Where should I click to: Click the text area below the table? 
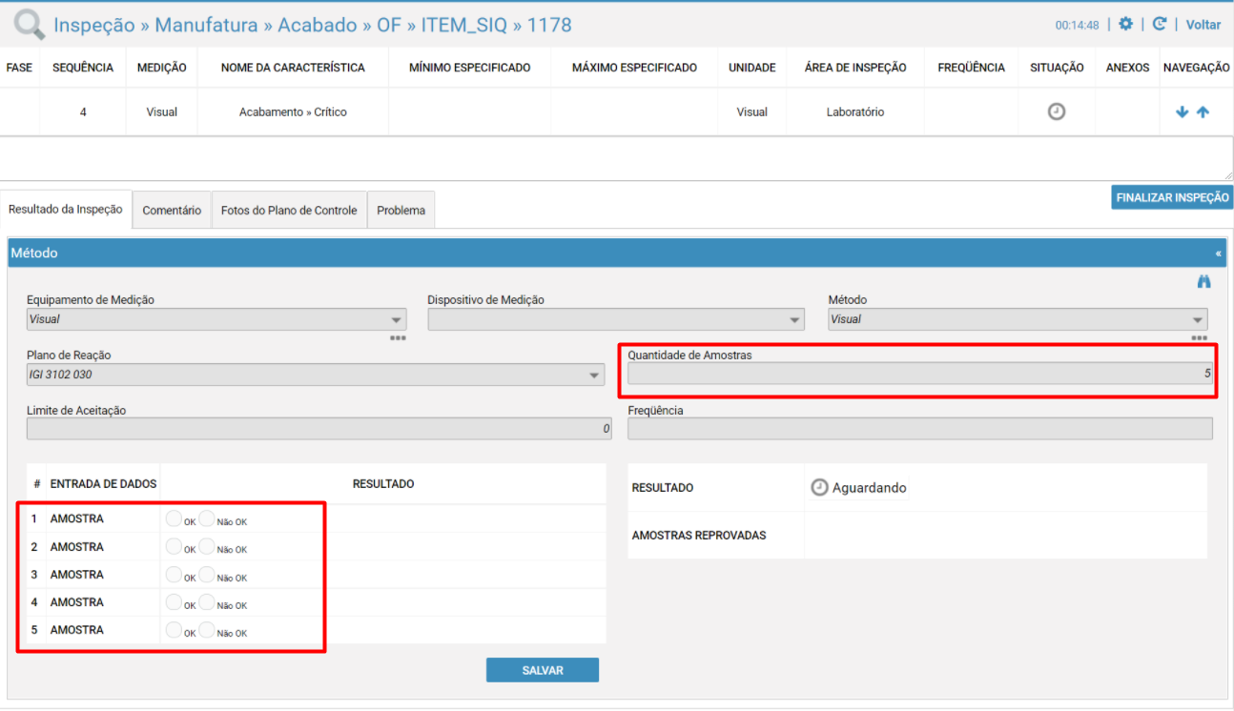click(617, 158)
